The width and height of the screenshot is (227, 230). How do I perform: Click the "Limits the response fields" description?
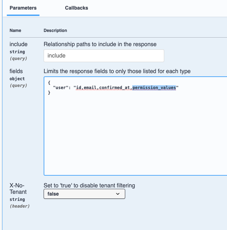click(117, 71)
